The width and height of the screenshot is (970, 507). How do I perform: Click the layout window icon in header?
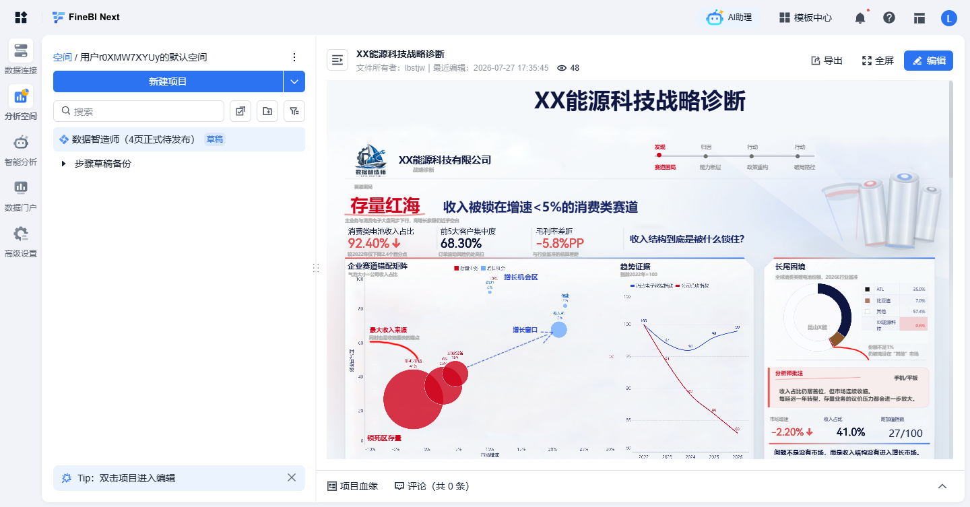[x=919, y=18]
